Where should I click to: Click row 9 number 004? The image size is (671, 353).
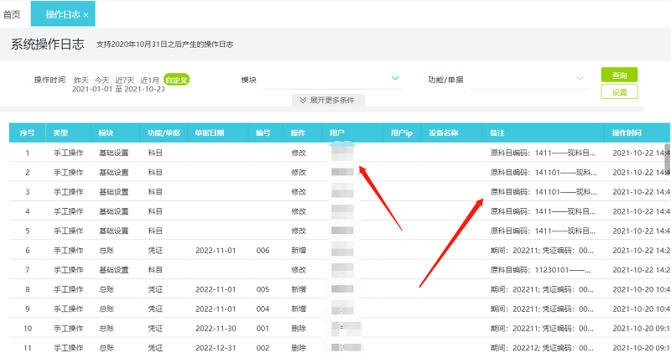(x=263, y=309)
